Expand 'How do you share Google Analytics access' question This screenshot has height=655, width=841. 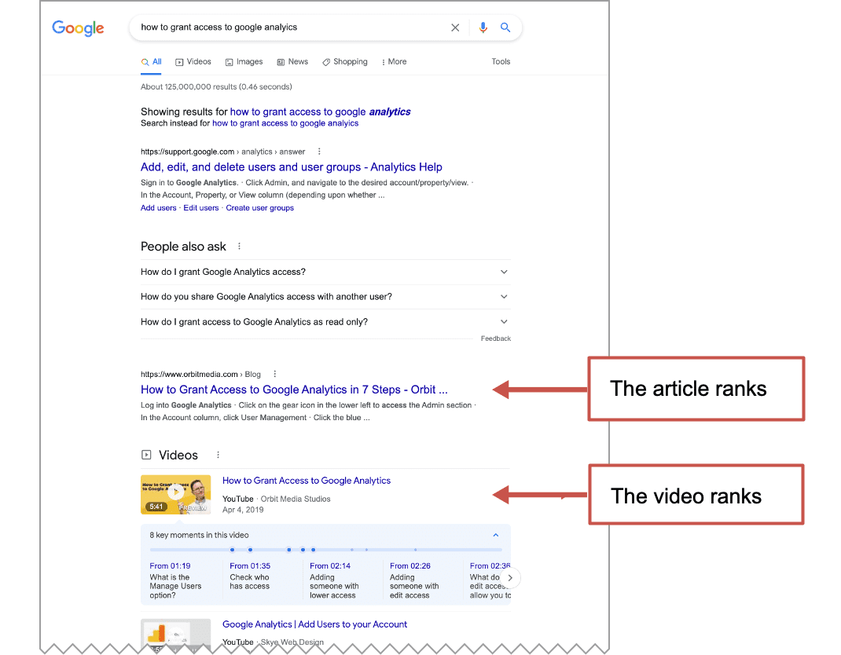pos(325,296)
